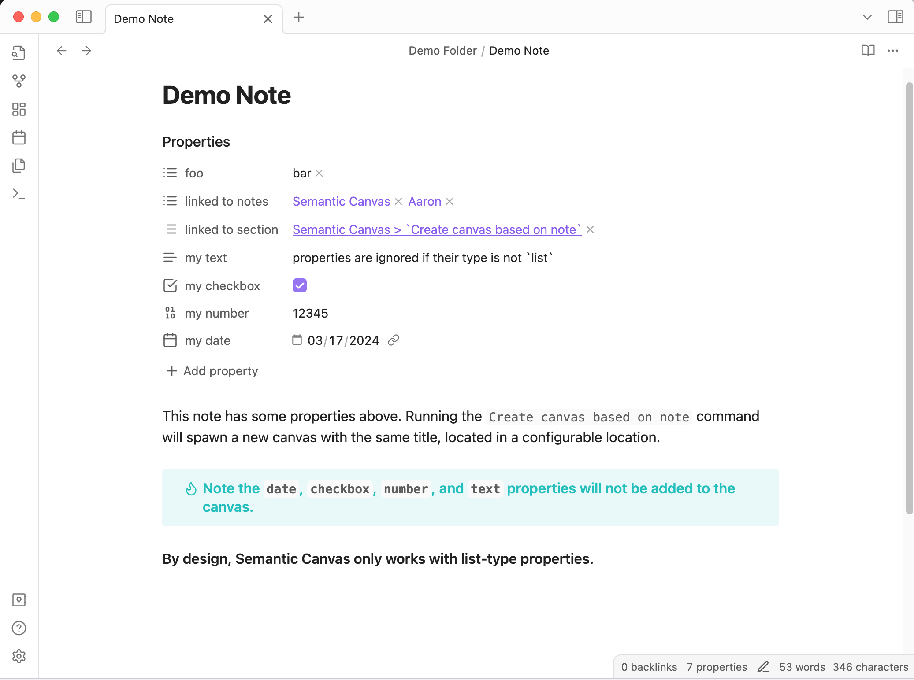914x680 pixels.
Task: Expand the tab list chevron dropdown
Action: pos(867,17)
